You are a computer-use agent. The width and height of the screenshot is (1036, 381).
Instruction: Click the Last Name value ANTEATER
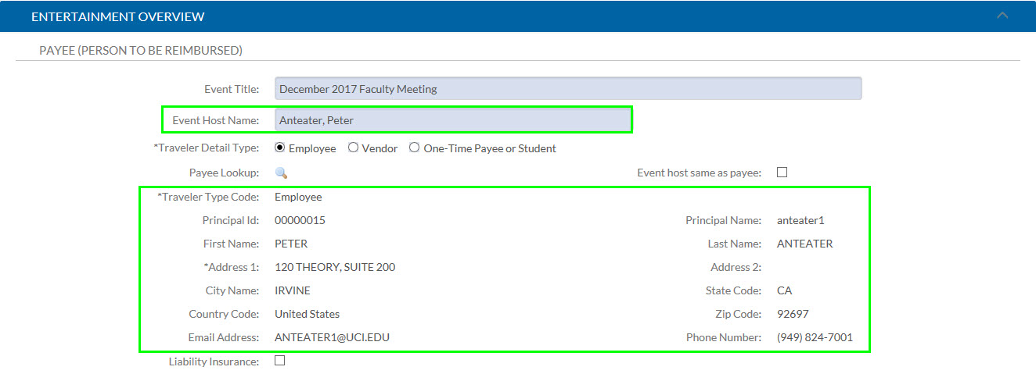[805, 244]
